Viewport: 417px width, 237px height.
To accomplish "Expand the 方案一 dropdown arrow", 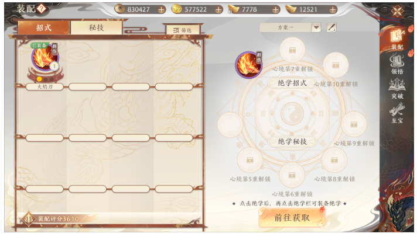I will click(316, 27).
